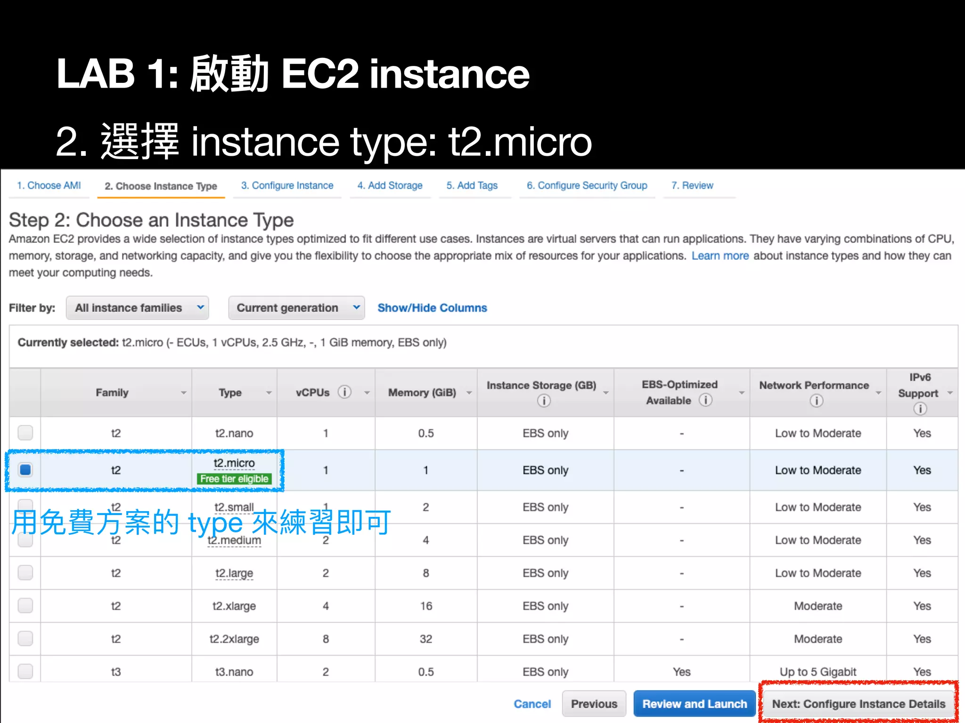Click the Previous button
Screen dimensions: 965x723
pos(594,704)
